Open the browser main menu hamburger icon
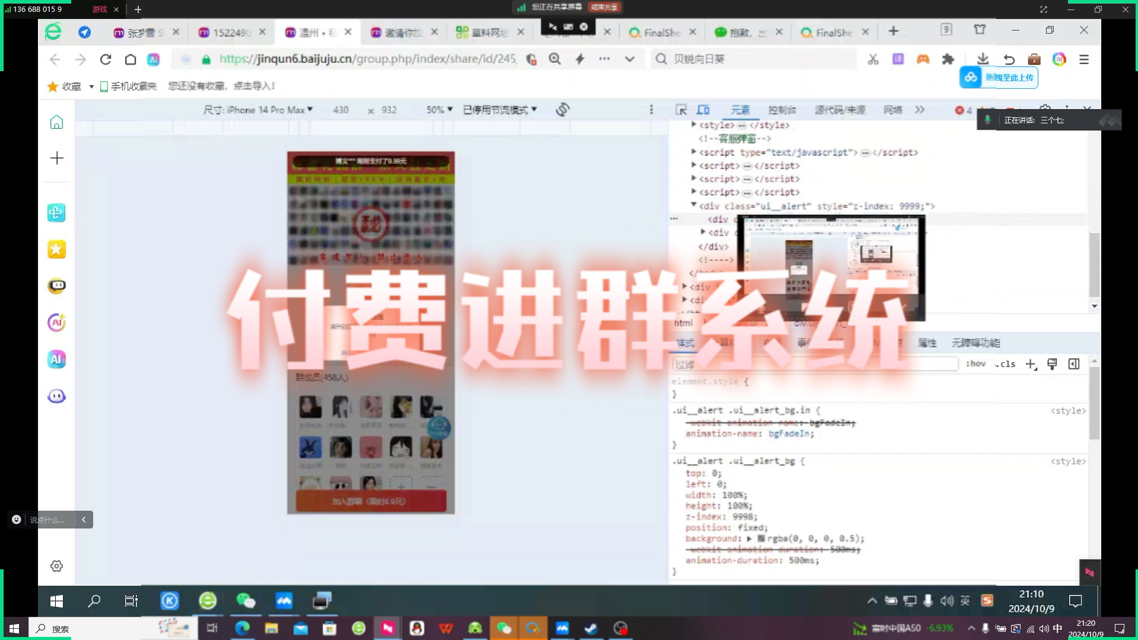Image resolution: width=1138 pixels, height=640 pixels. tap(1084, 59)
